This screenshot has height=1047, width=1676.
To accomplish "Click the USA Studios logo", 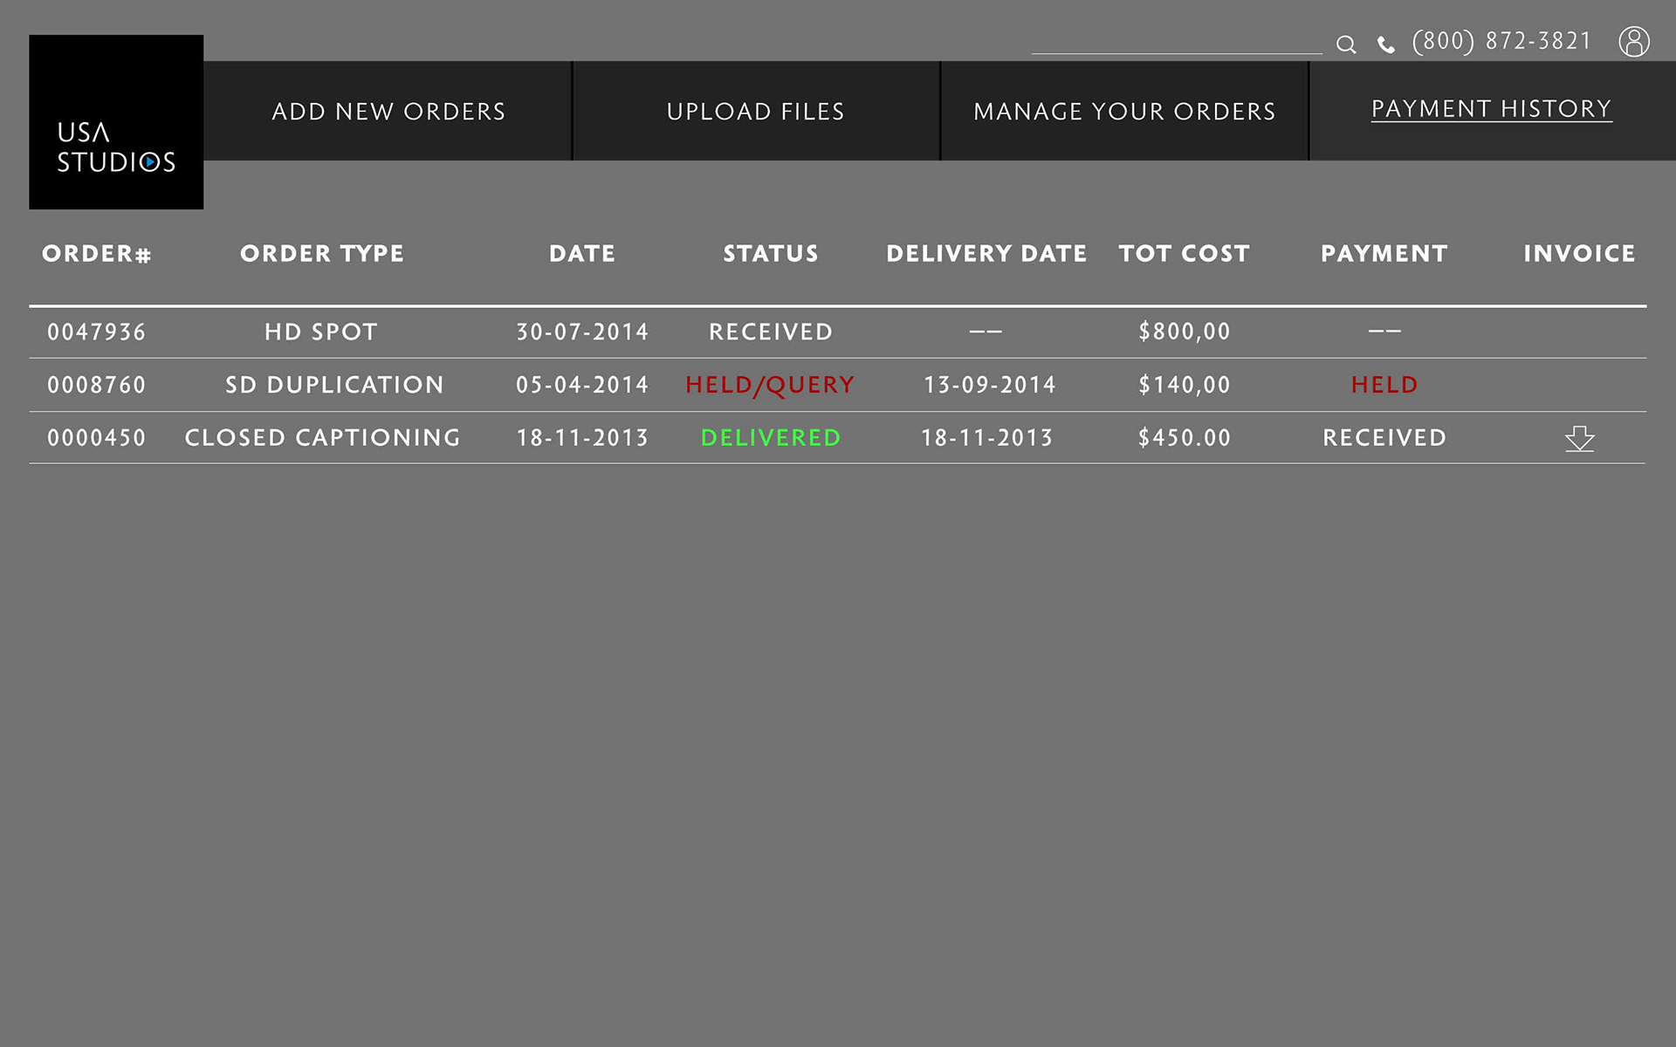I will pos(116,122).
